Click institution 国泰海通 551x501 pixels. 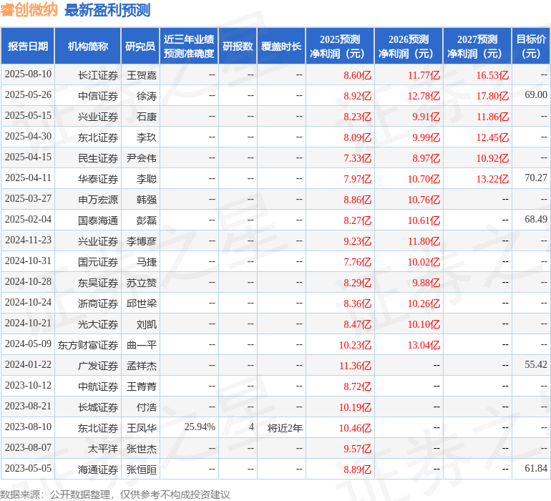[98, 220]
